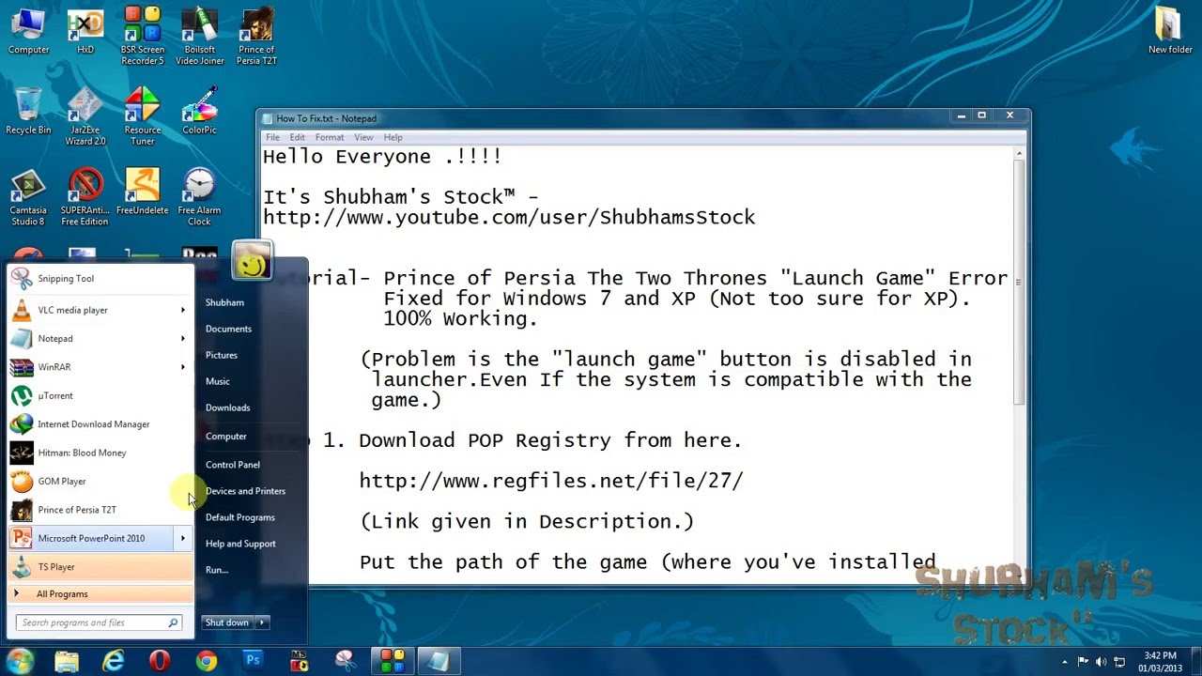Viewport: 1202px width, 676px height.
Task: Launch Google Chrome from the taskbar
Action: (x=207, y=661)
